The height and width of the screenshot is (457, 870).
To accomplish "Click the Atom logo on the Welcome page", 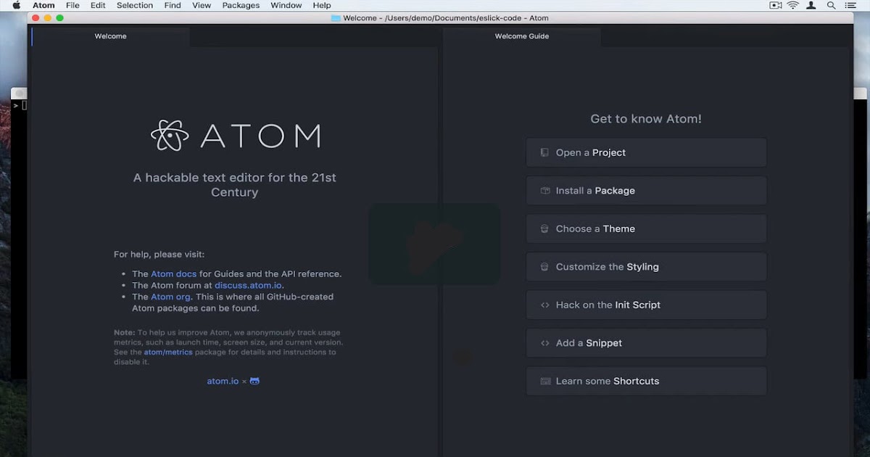I will (171, 135).
